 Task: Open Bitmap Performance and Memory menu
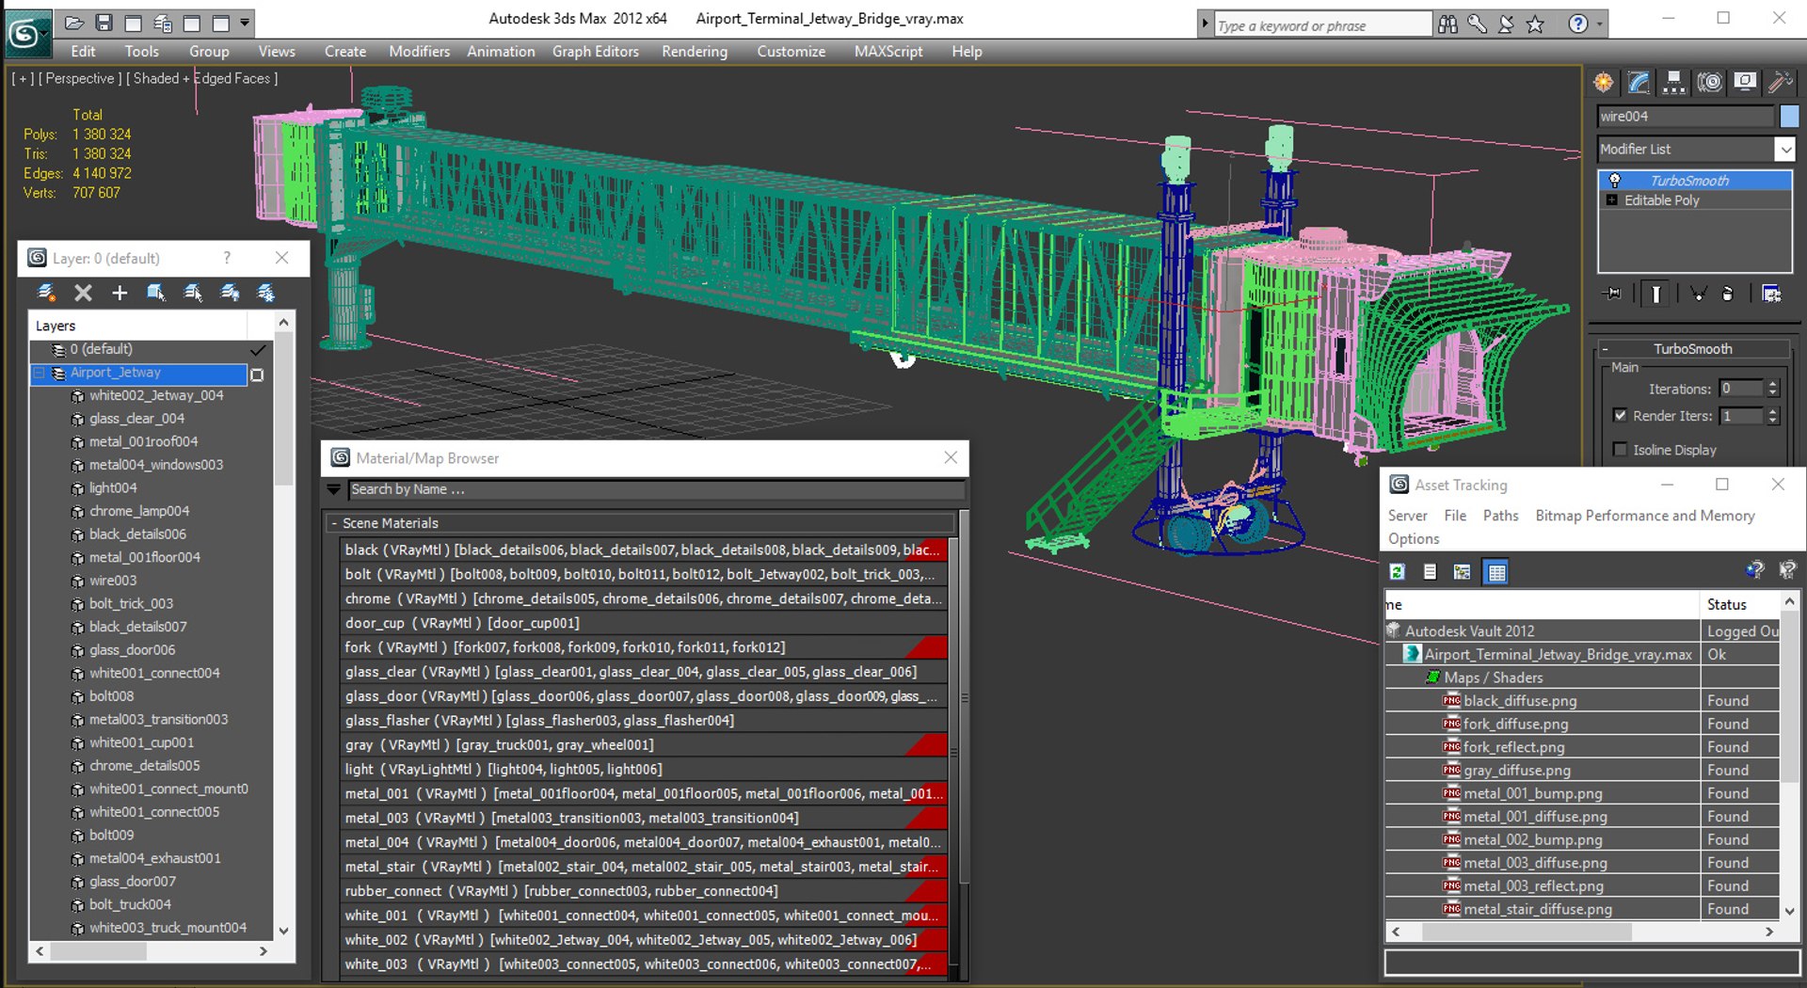point(1645,516)
